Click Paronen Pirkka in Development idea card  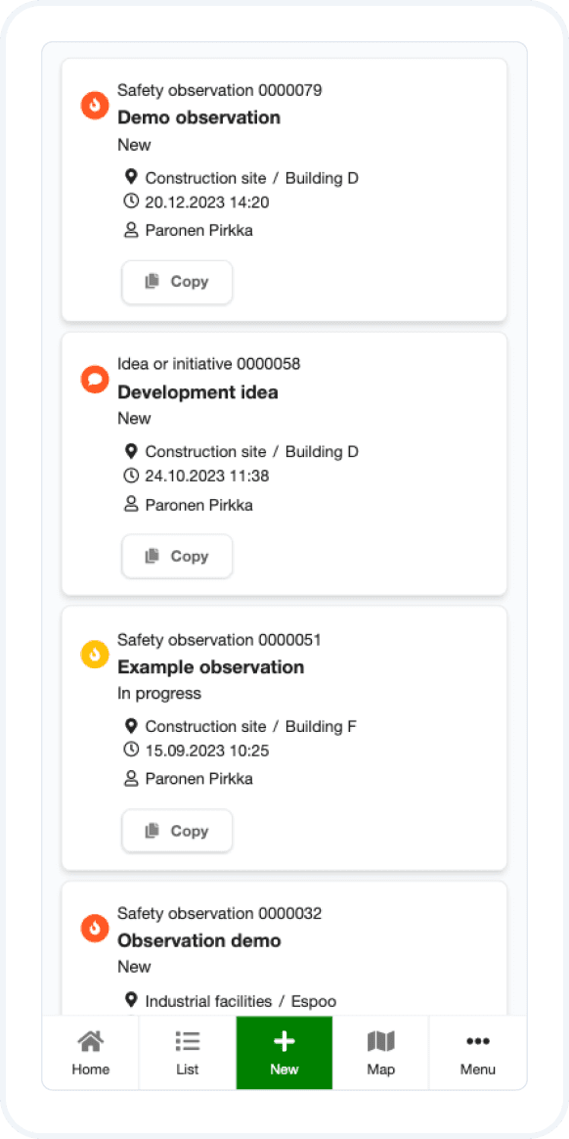click(x=198, y=506)
